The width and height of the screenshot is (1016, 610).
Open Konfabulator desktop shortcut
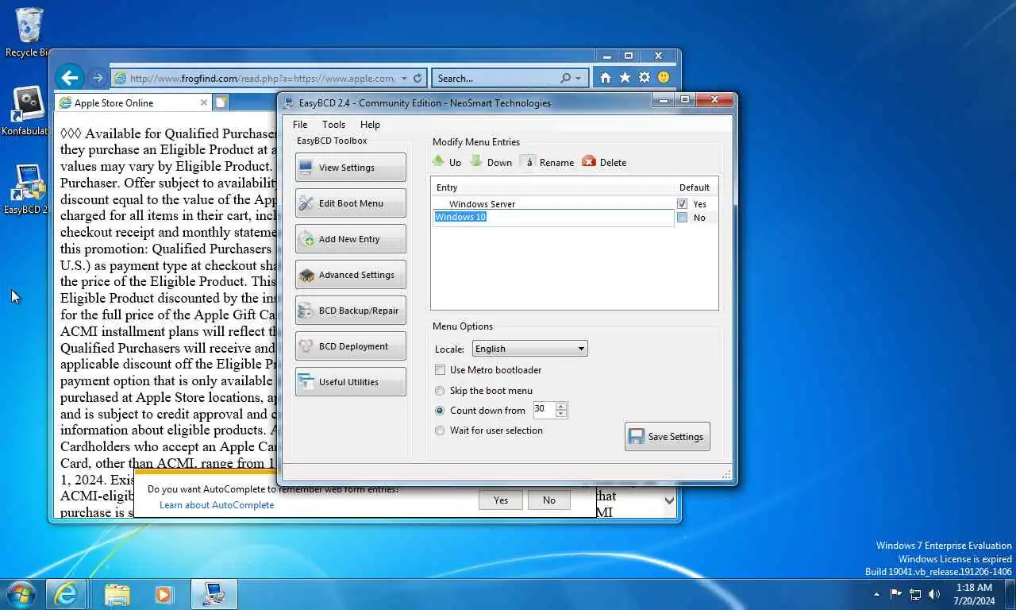pyautogui.click(x=29, y=111)
